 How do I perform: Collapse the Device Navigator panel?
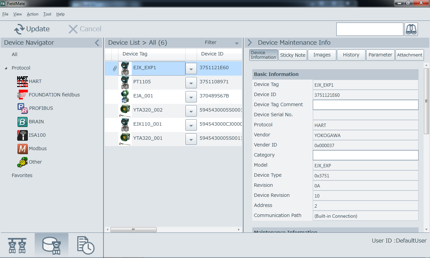tap(97, 43)
